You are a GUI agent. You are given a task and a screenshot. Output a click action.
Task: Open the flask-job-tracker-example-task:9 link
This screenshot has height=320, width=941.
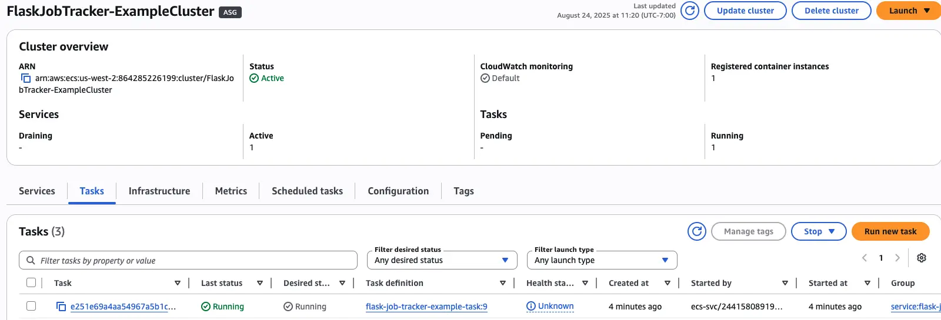[426, 306]
